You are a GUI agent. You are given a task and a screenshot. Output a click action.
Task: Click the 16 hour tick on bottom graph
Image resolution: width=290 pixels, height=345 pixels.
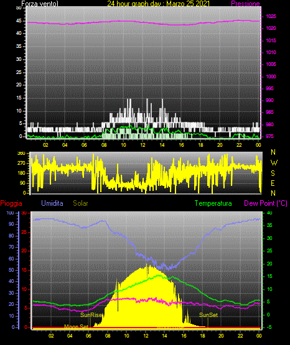click(184, 336)
